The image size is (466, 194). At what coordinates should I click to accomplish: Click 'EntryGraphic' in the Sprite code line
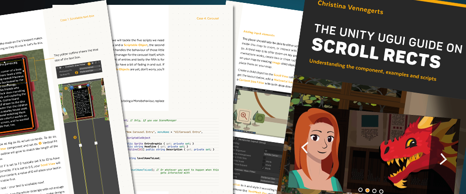(x=153, y=144)
